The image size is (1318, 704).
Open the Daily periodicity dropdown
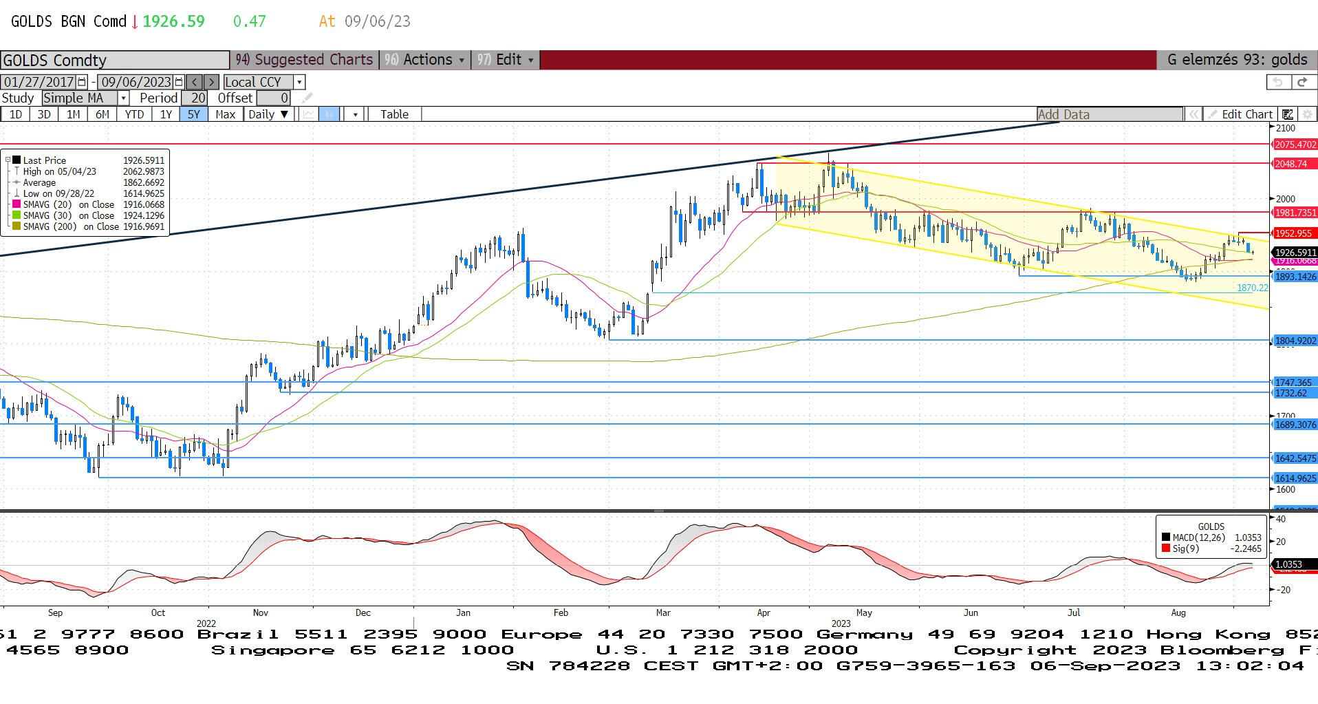click(268, 114)
